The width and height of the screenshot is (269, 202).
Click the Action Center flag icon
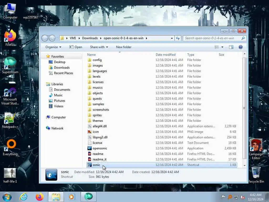pyautogui.click(x=223, y=197)
